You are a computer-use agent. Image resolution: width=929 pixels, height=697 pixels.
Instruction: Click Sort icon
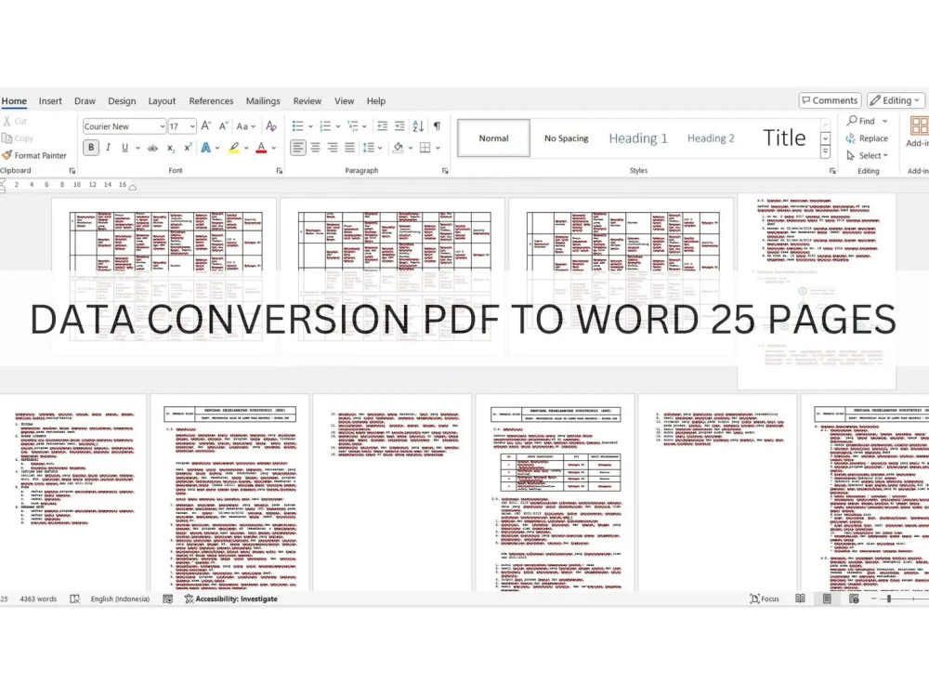[418, 125]
